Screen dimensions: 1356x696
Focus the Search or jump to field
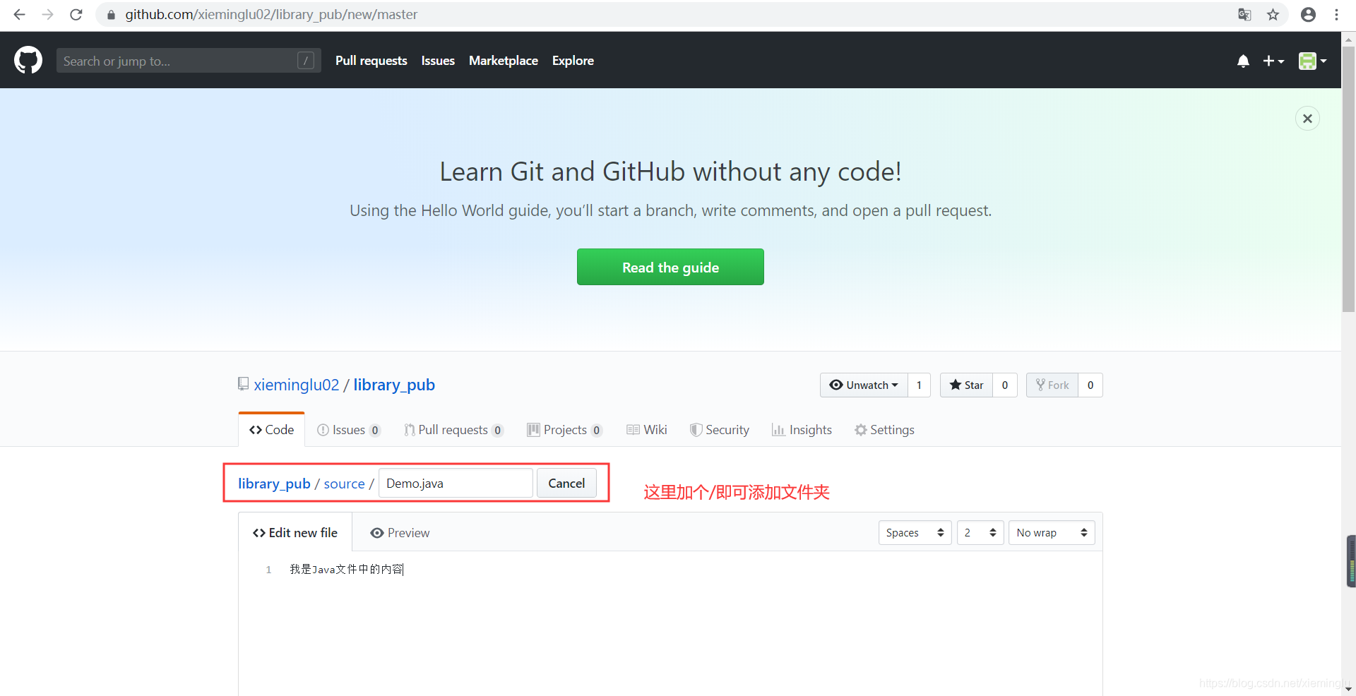(189, 61)
